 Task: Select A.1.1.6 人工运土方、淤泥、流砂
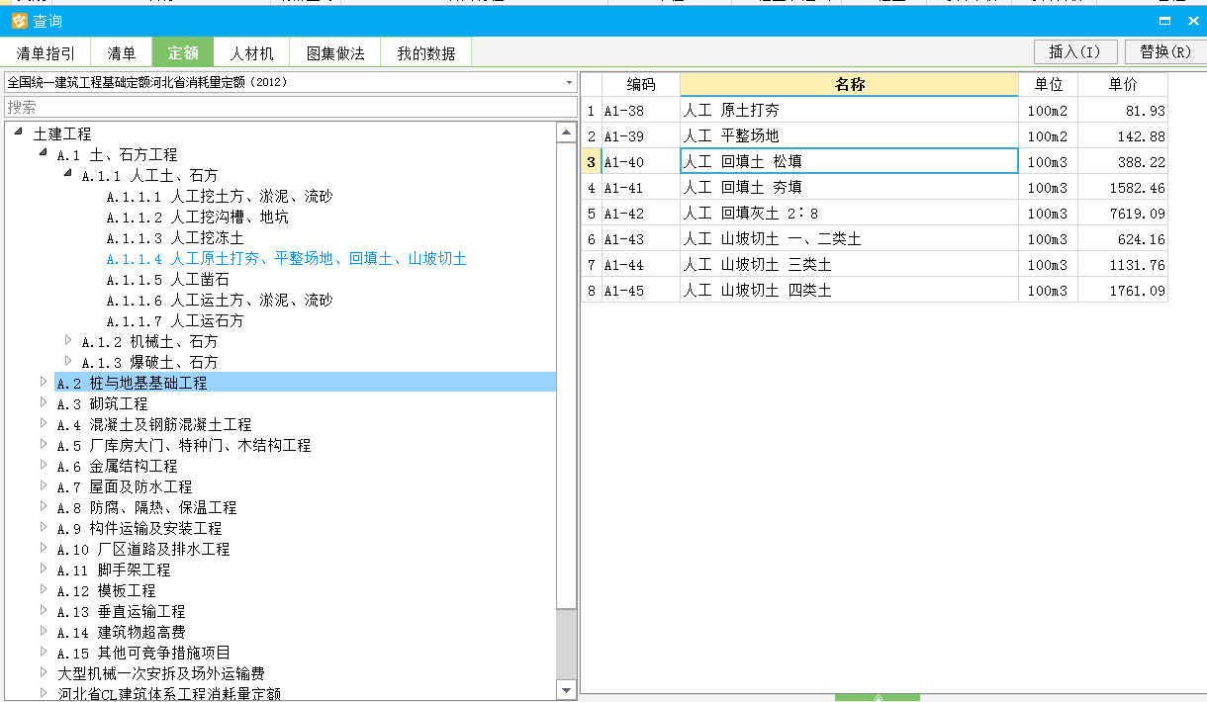coord(220,300)
